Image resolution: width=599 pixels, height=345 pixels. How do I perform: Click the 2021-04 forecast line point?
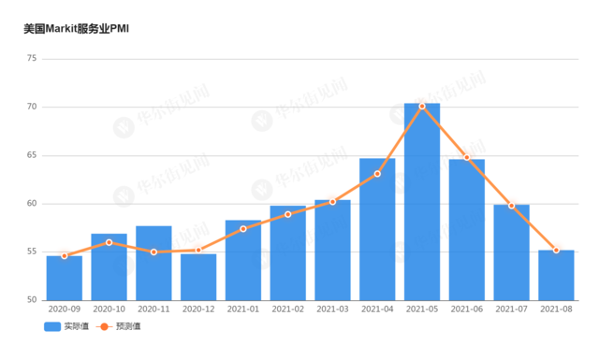(x=377, y=174)
